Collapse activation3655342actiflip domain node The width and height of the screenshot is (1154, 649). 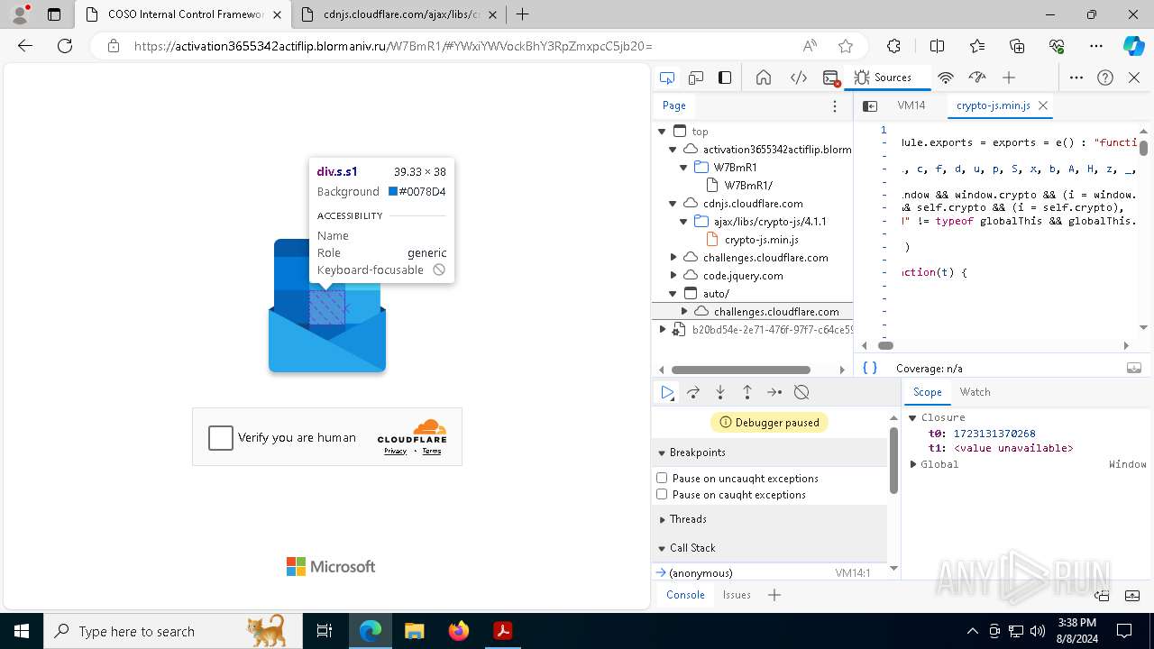[x=673, y=150]
